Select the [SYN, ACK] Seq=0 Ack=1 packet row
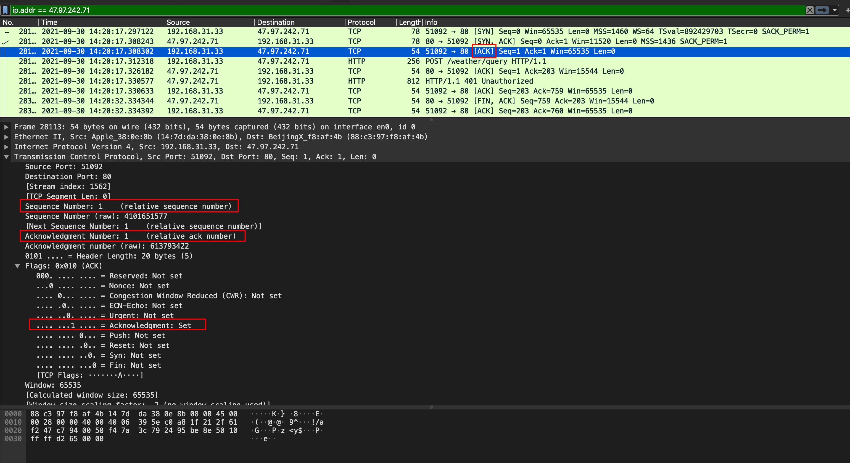 click(425, 42)
